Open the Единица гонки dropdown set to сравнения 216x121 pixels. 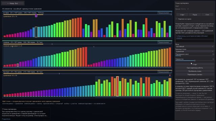pyautogui.click(x=195, y=51)
